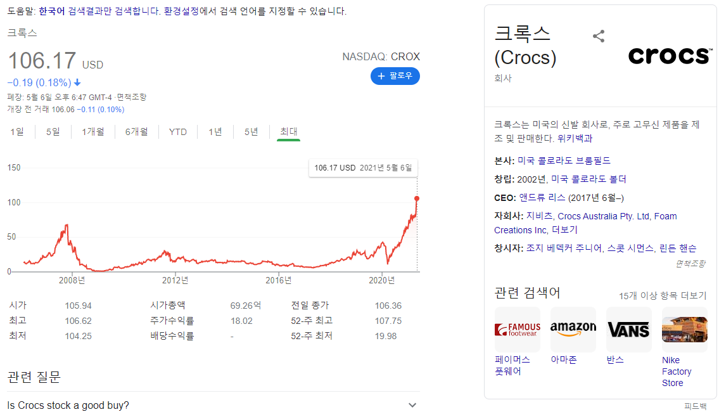Select the 5일 time range tab
This screenshot has height=419, width=719.
(x=53, y=132)
